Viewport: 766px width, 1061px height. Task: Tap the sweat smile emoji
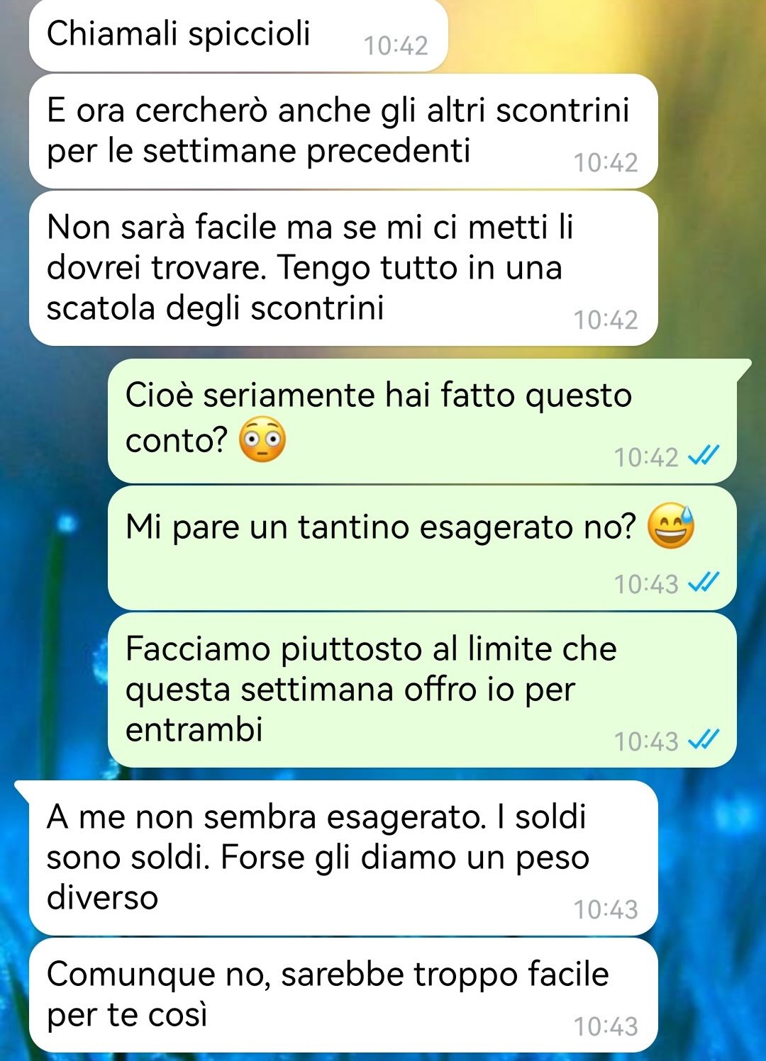click(671, 526)
